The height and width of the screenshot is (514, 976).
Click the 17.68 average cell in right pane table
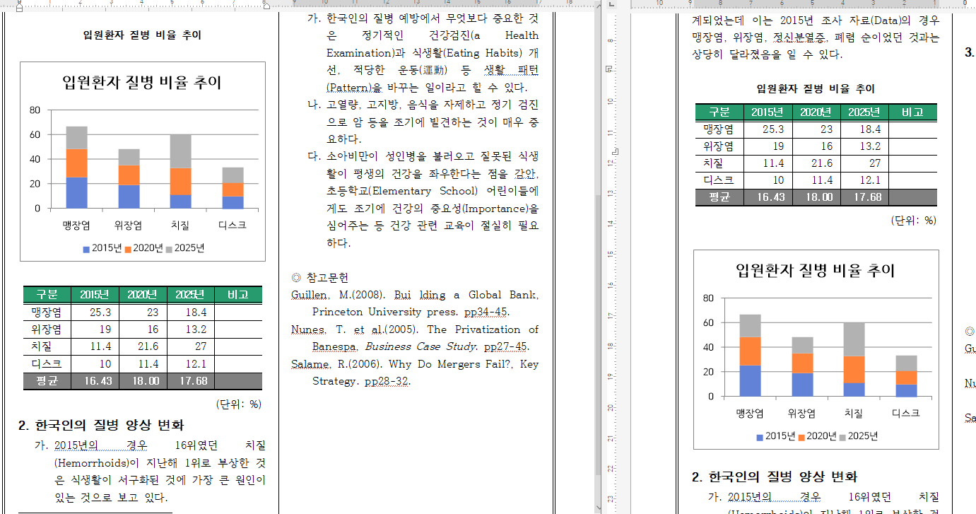tap(864, 197)
